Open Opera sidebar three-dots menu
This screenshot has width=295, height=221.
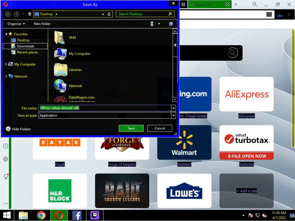point(6,204)
